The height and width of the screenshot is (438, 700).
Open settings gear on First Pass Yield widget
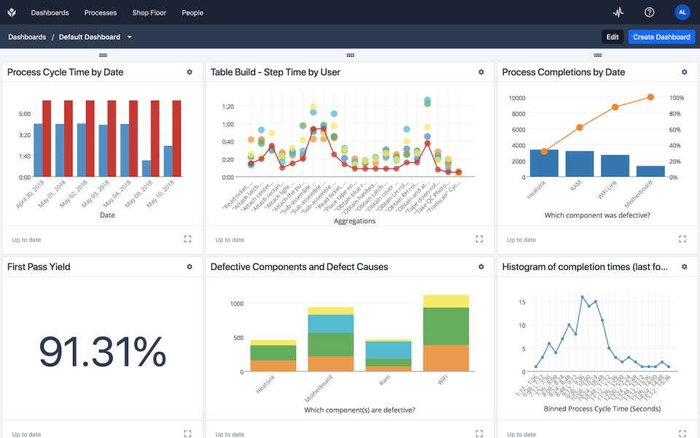coord(190,266)
